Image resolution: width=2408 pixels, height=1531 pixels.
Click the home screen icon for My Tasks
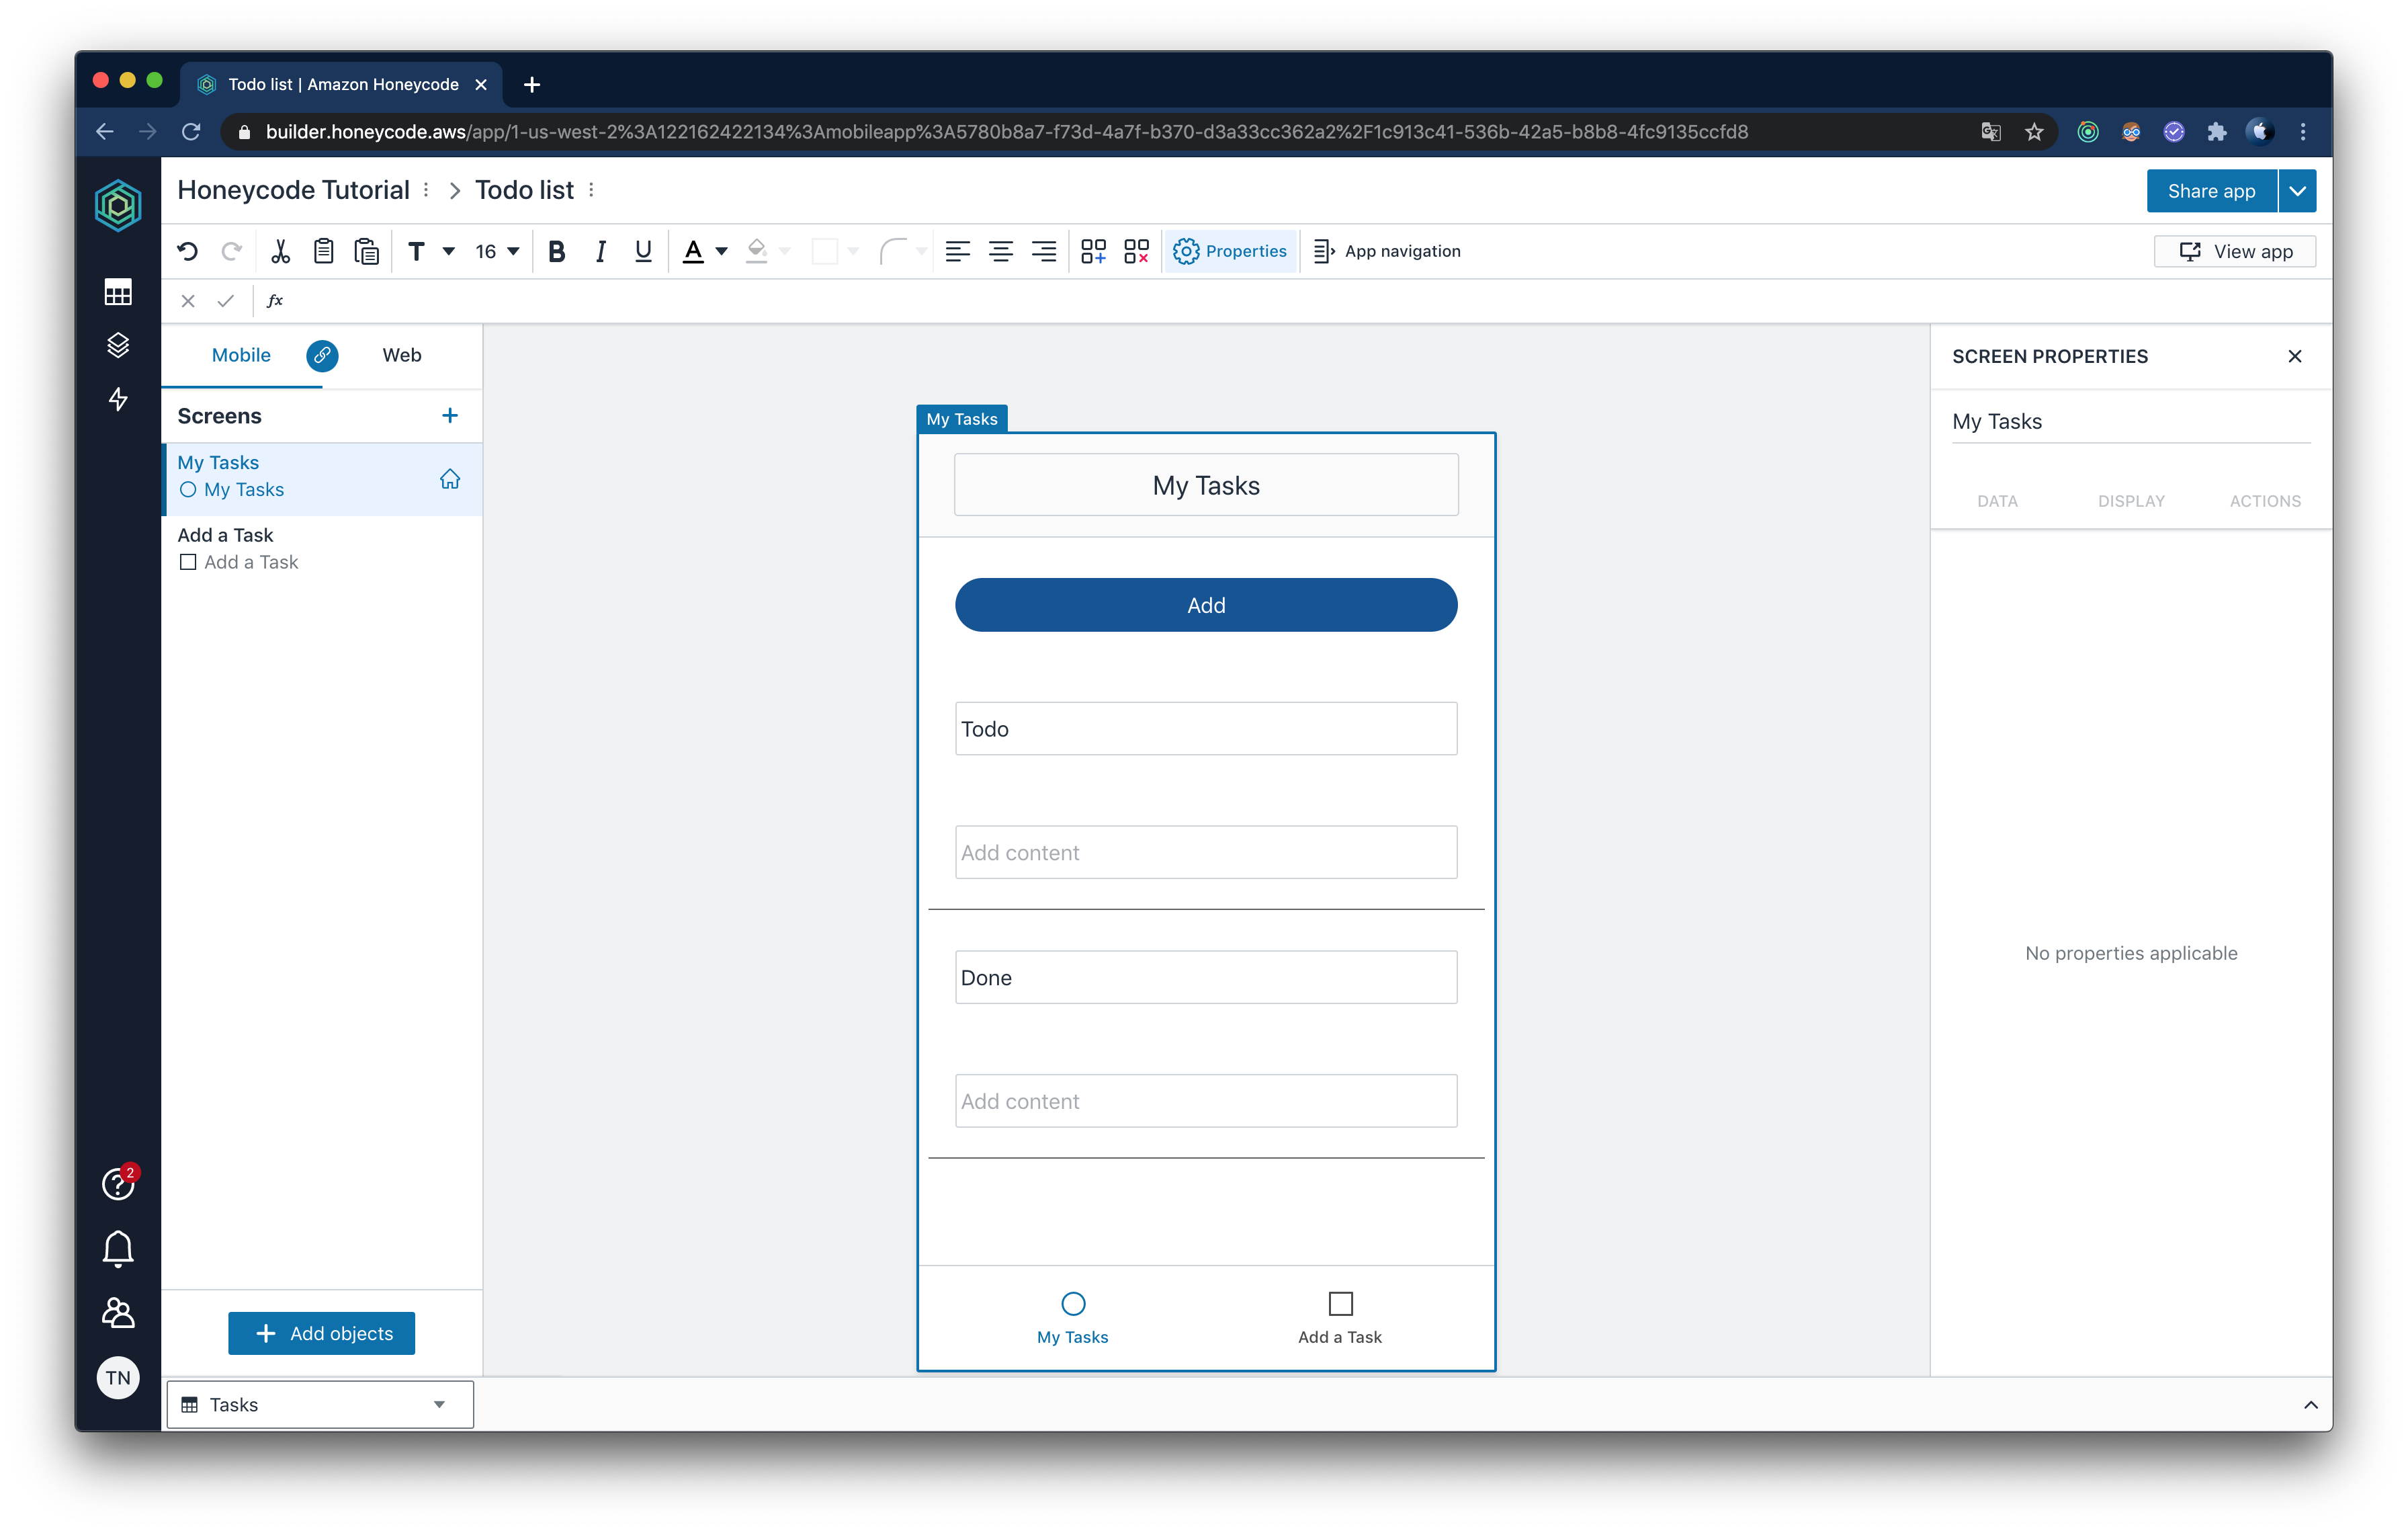pyautogui.click(x=450, y=479)
